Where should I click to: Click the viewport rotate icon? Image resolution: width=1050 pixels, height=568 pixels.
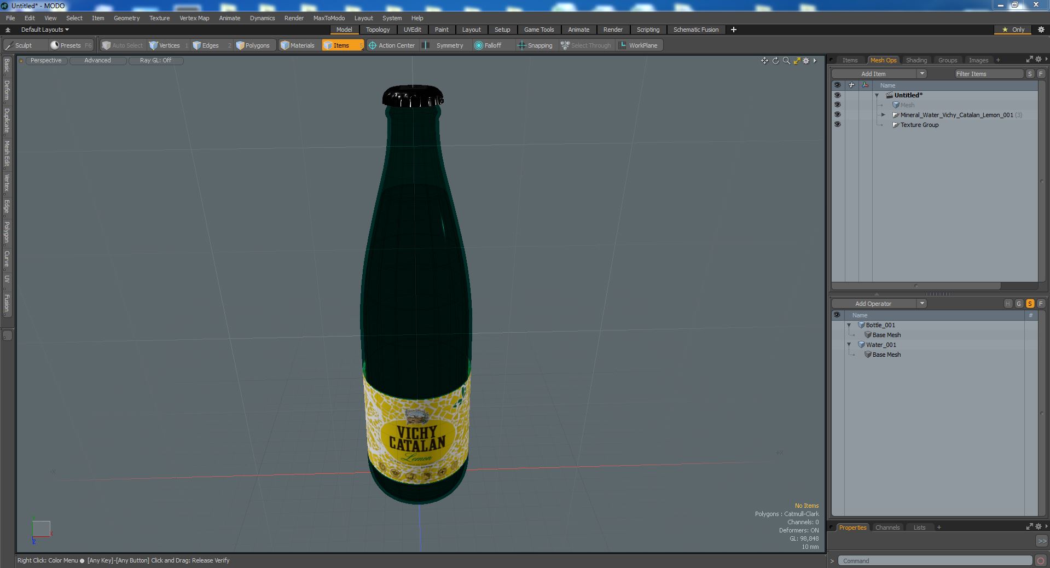pos(775,61)
